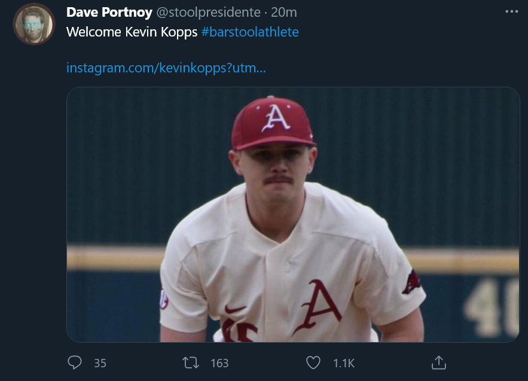Open the three-dot more options menu
528x381 pixels.
pyautogui.click(x=511, y=11)
